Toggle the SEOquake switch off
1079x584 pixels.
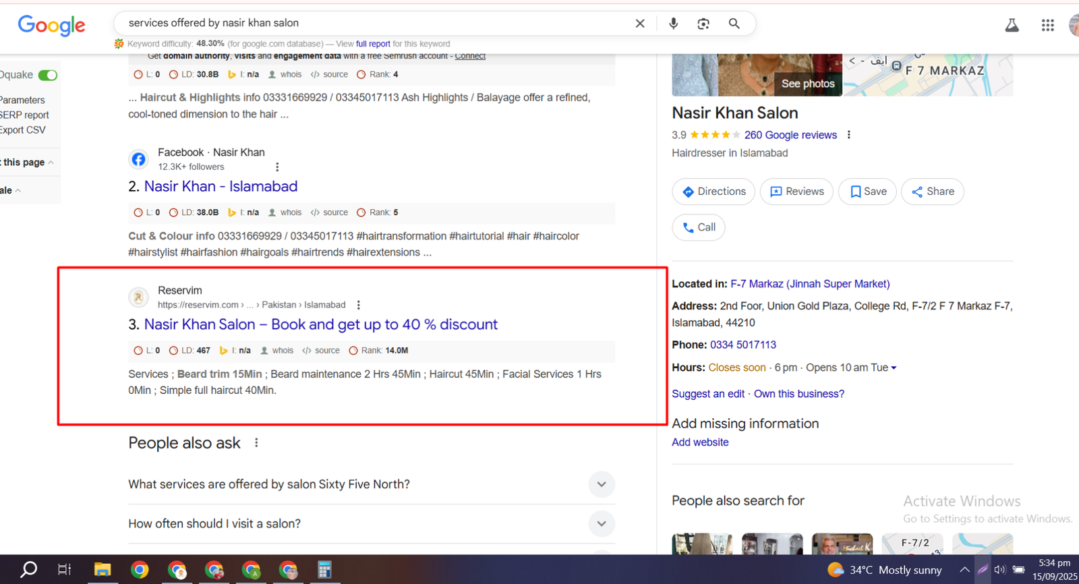[48, 75]
